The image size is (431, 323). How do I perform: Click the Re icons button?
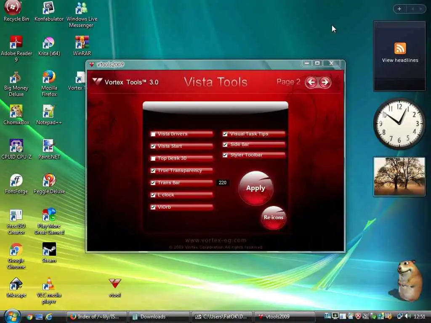click(274, 217)
